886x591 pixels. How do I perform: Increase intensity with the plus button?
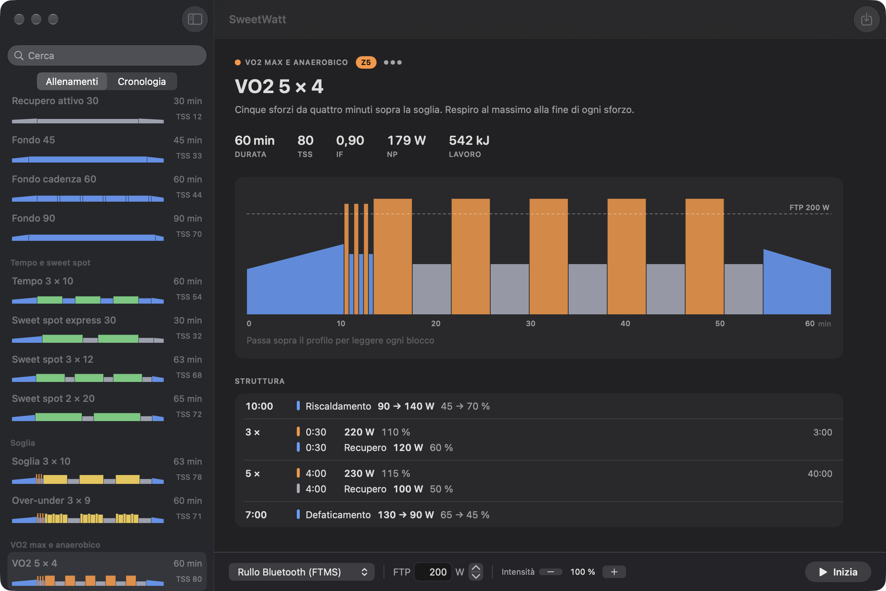(x=614, y=572)
